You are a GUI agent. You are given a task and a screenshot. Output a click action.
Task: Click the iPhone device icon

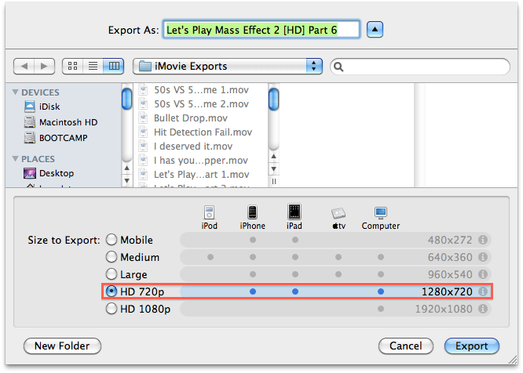(x=253, y=212)
